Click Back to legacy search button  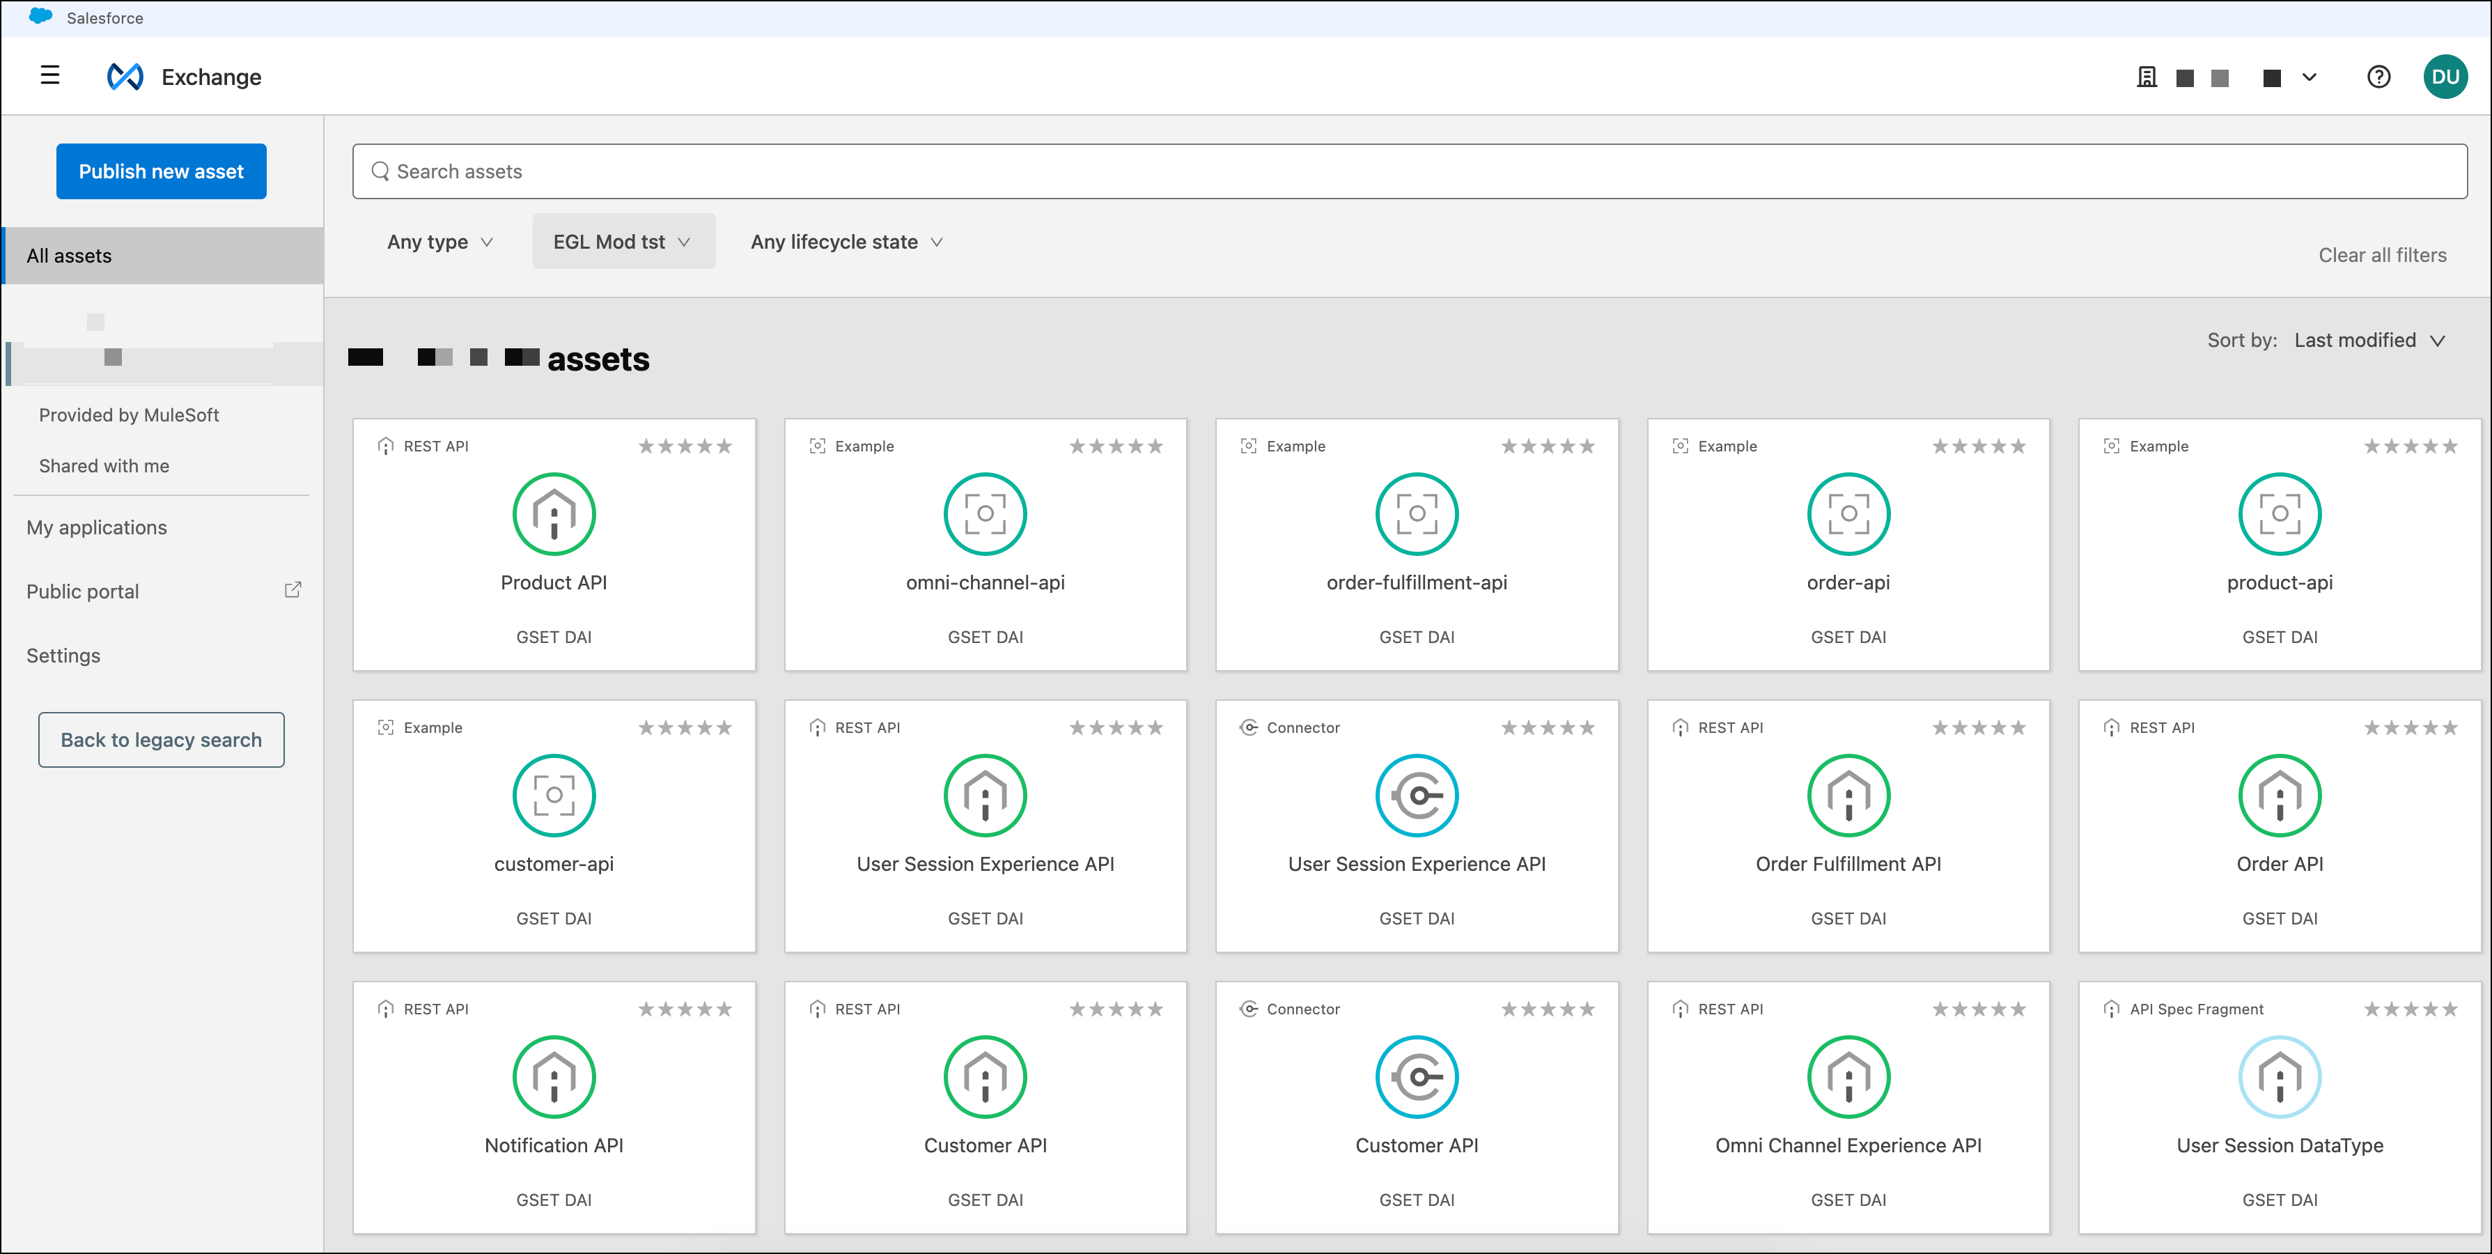pos(162,739)
